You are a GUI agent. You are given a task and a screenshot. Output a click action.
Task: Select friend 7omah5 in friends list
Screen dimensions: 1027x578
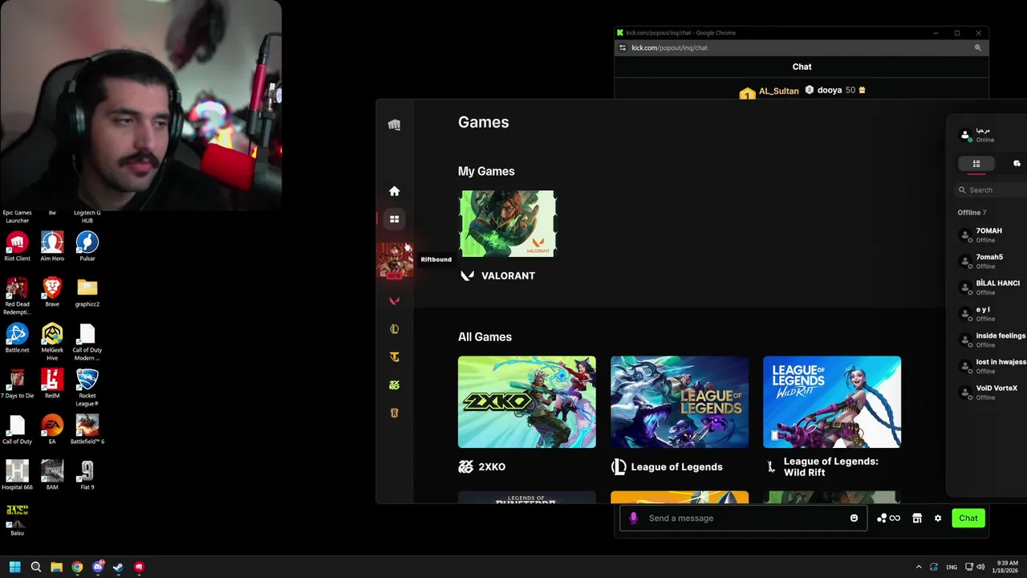click(992, 261)
